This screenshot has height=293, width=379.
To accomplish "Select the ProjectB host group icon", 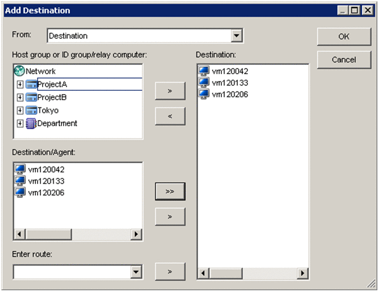I will tap(31, 97).
